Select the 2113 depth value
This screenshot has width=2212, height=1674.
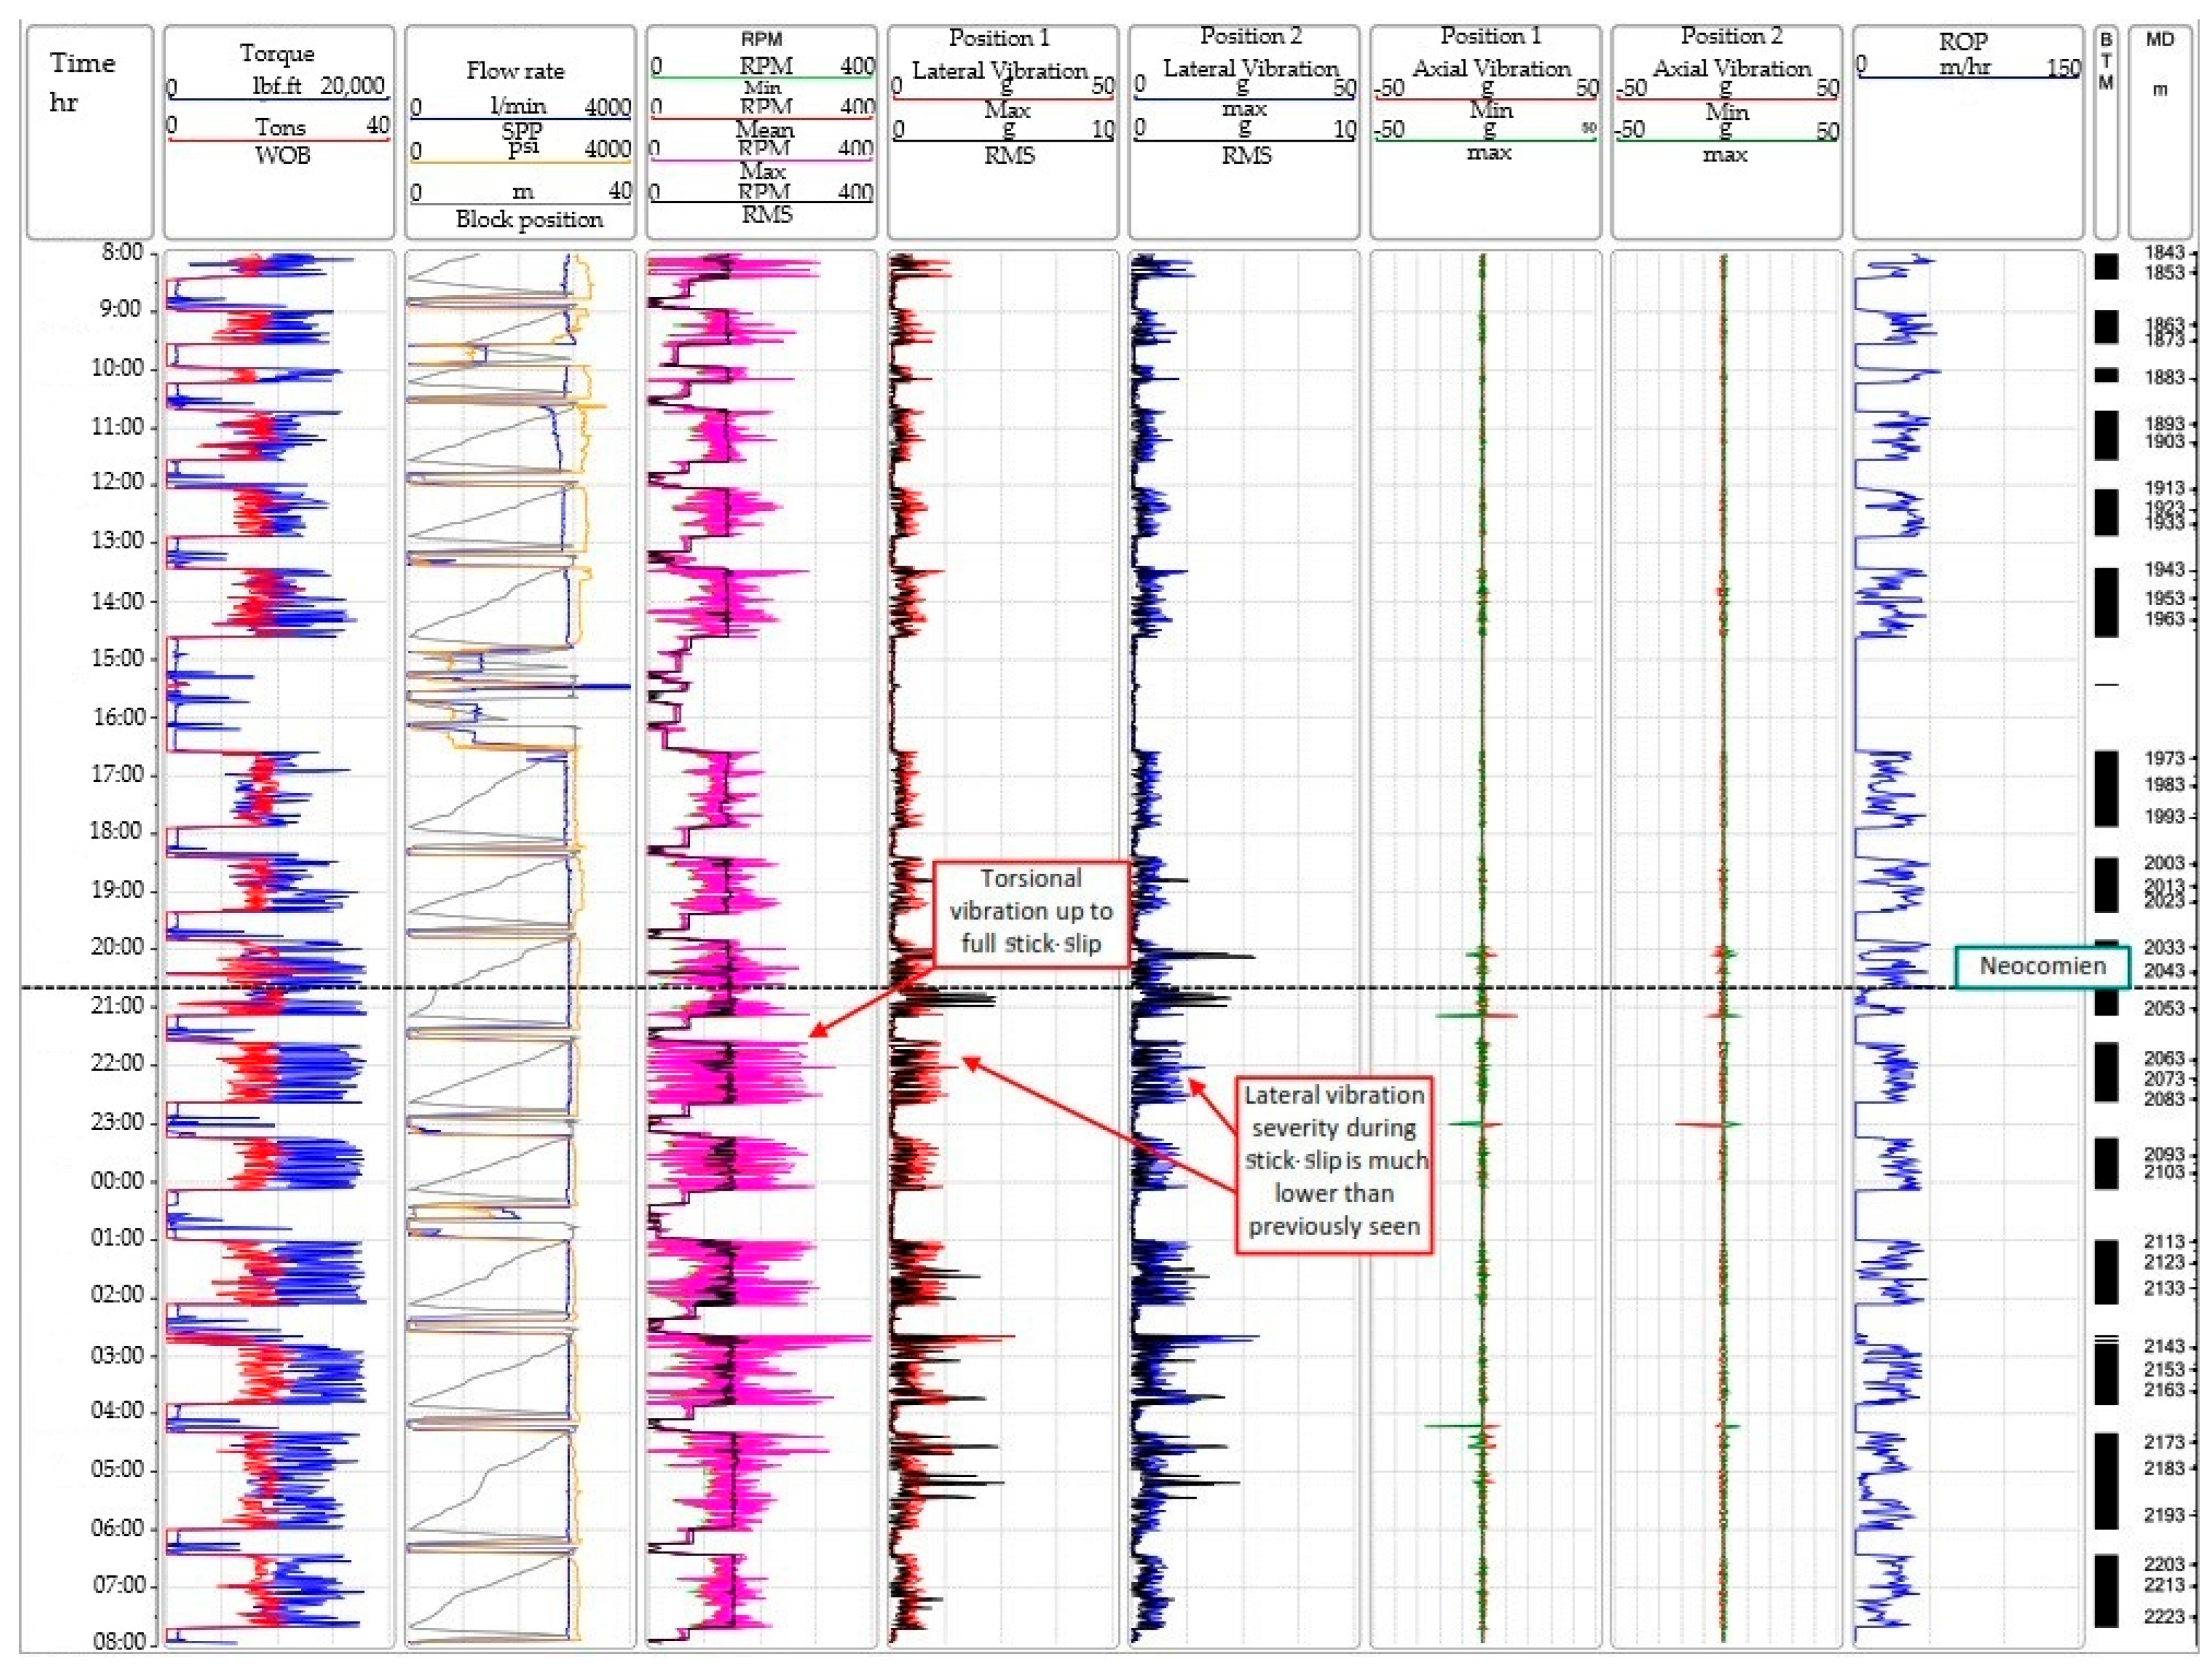[x=2164, y=1241]
